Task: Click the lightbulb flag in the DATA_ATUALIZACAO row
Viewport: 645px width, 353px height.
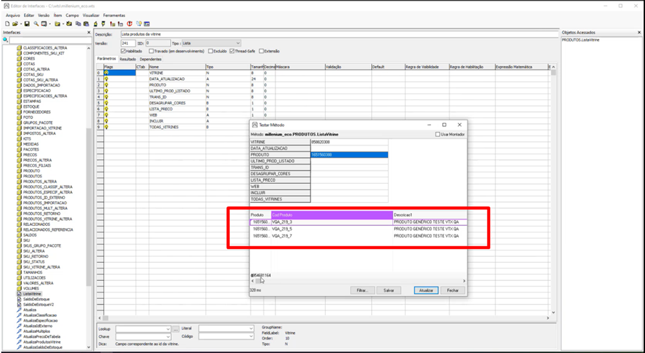Action: click(x=106, y=78)
